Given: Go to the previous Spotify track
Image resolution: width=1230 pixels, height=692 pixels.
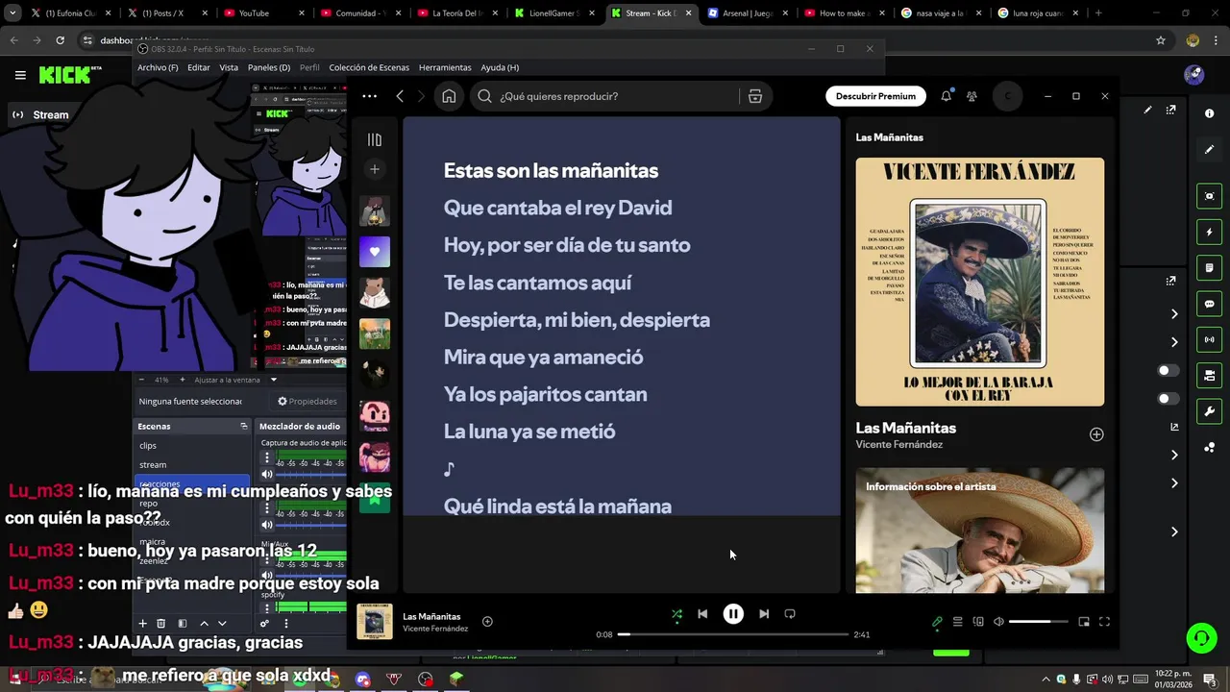Looking at the screenshot, I should coord(702,613).
